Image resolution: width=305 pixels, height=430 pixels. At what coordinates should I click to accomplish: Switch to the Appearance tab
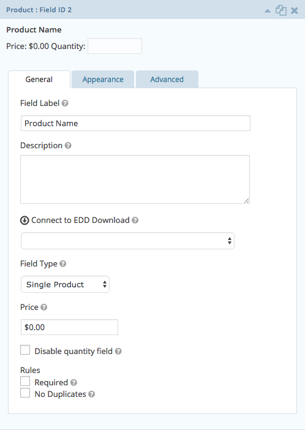(x=103, y=80)
